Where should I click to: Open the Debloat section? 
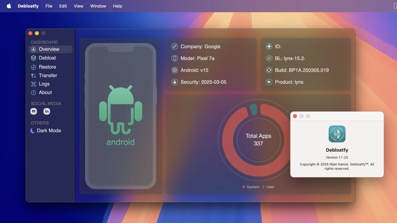click(x=47, y=58)
